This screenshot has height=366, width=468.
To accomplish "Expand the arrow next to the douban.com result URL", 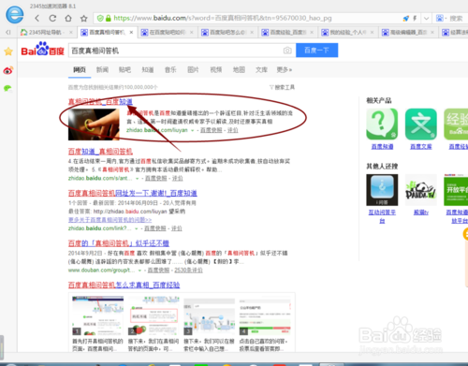I will [x=139, y=271].
